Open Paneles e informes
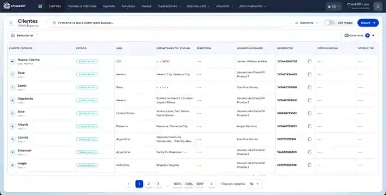Image resolution: width=386 pixels, height=195 pixels. pyautogui.click(x=82, y=6)
